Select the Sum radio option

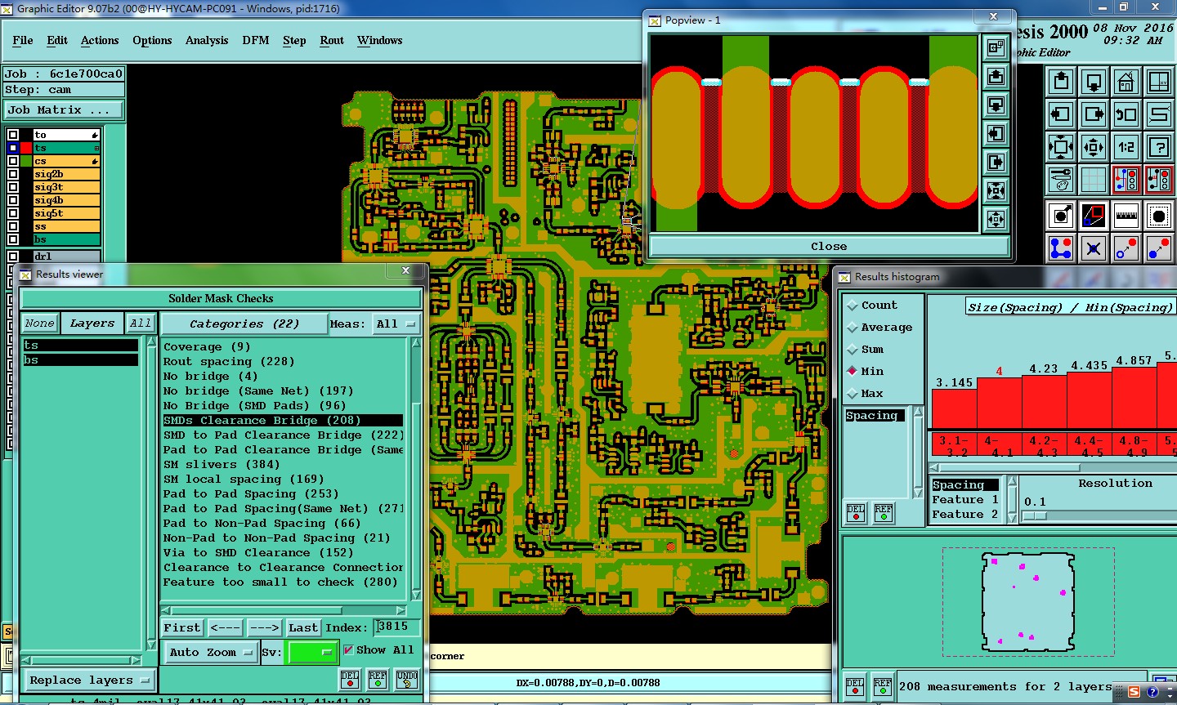tap(853, 349)
